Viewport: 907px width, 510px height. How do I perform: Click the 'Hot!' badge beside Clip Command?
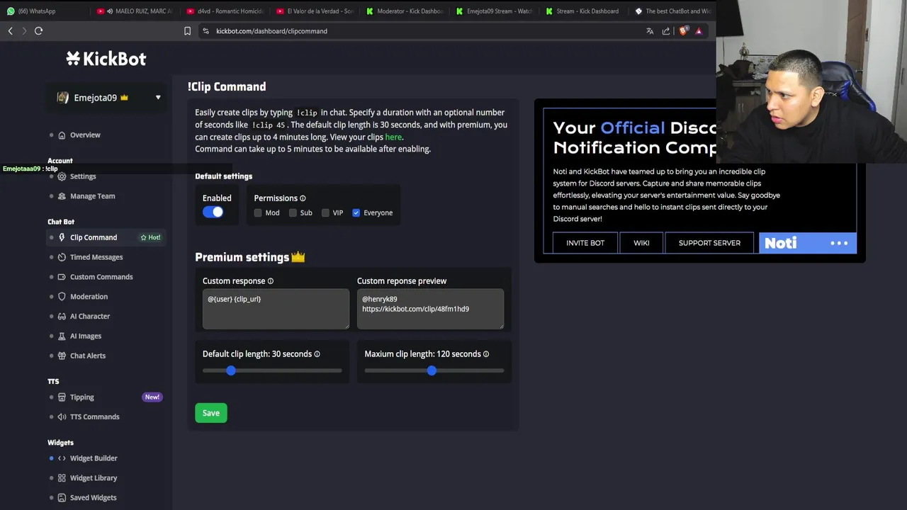point(150,237)
